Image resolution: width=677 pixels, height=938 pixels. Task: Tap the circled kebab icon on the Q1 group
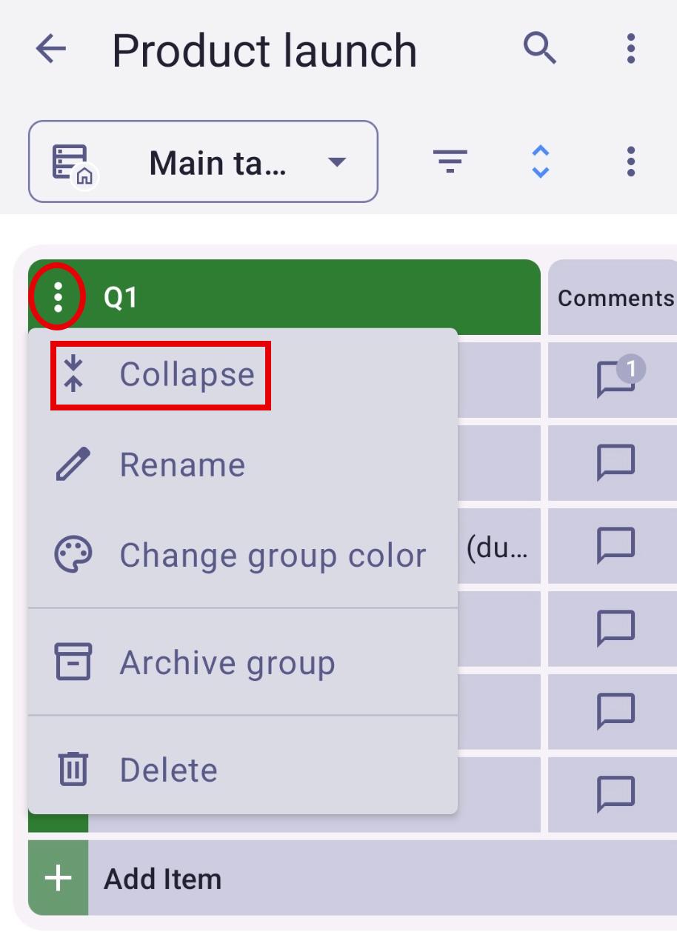(x=57, y=296)
